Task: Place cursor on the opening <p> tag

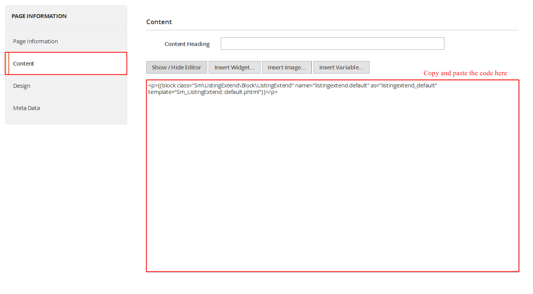Action: coord(153,86)
